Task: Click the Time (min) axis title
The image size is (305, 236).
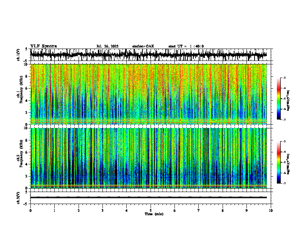Action: click(x=154, y=214)
